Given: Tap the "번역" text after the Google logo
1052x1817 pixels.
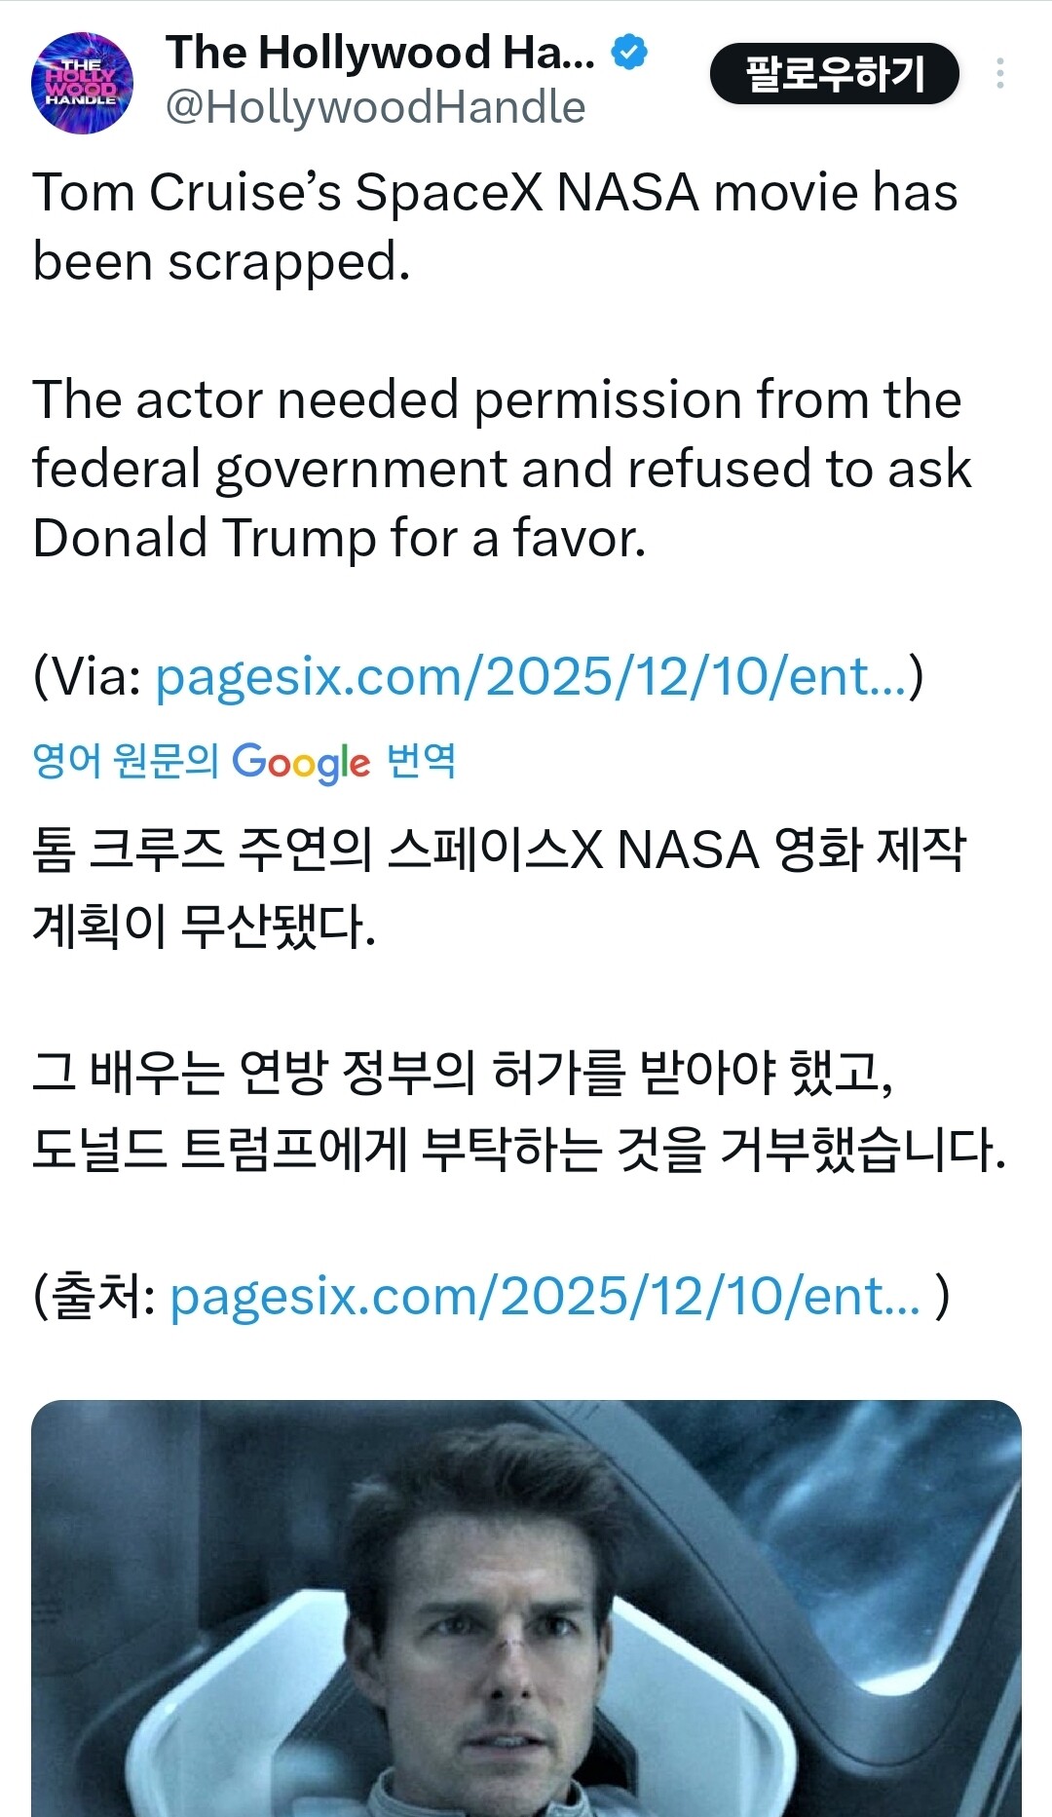Looking at the screenshot, I should coord(421,760).
